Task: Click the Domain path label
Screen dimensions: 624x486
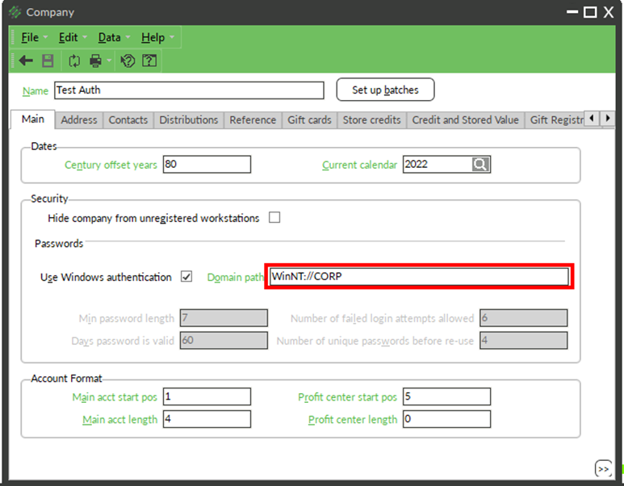Action: pyautogui.click(x=235, y=278)
